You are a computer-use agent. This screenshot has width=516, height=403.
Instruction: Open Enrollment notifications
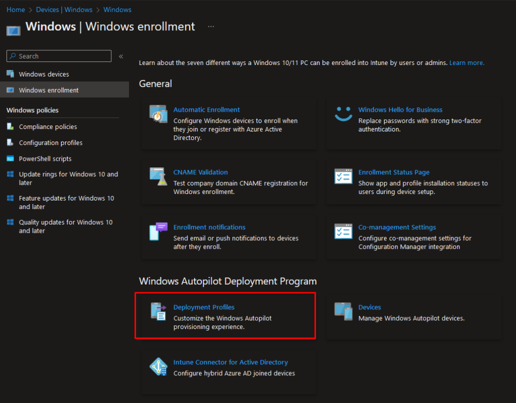(209, 227)
